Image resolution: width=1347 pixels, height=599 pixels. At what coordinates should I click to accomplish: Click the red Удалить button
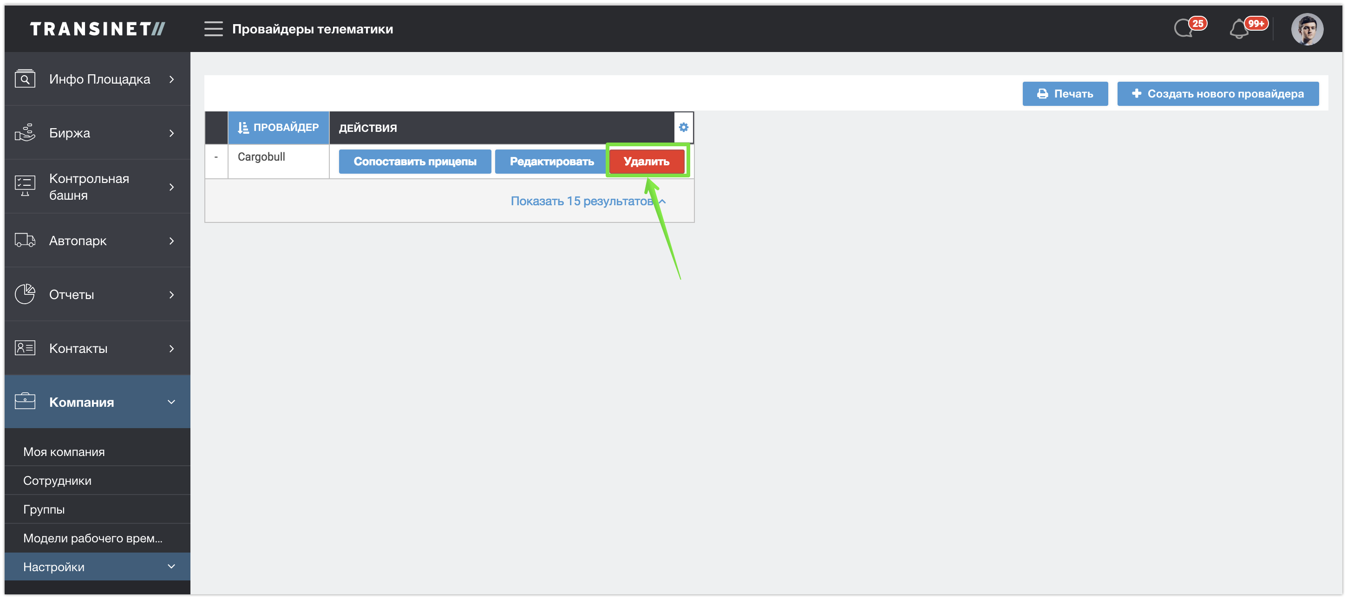click(646, 162)
